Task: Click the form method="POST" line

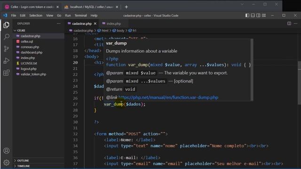Action: (x=131, y=134)
